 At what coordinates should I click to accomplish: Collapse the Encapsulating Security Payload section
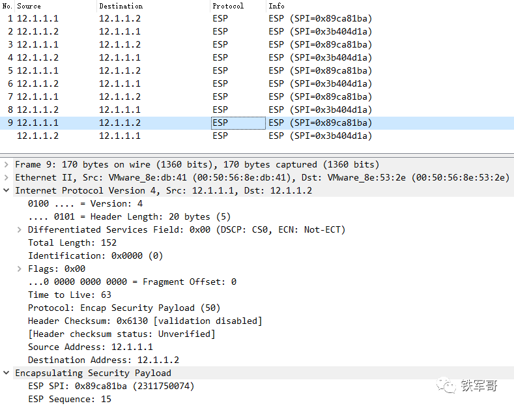click(x=6, y=373)
